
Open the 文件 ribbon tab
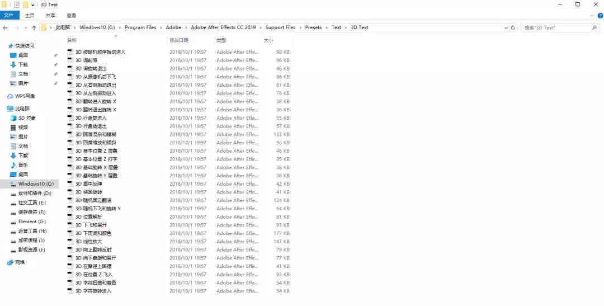pos(10,16)
